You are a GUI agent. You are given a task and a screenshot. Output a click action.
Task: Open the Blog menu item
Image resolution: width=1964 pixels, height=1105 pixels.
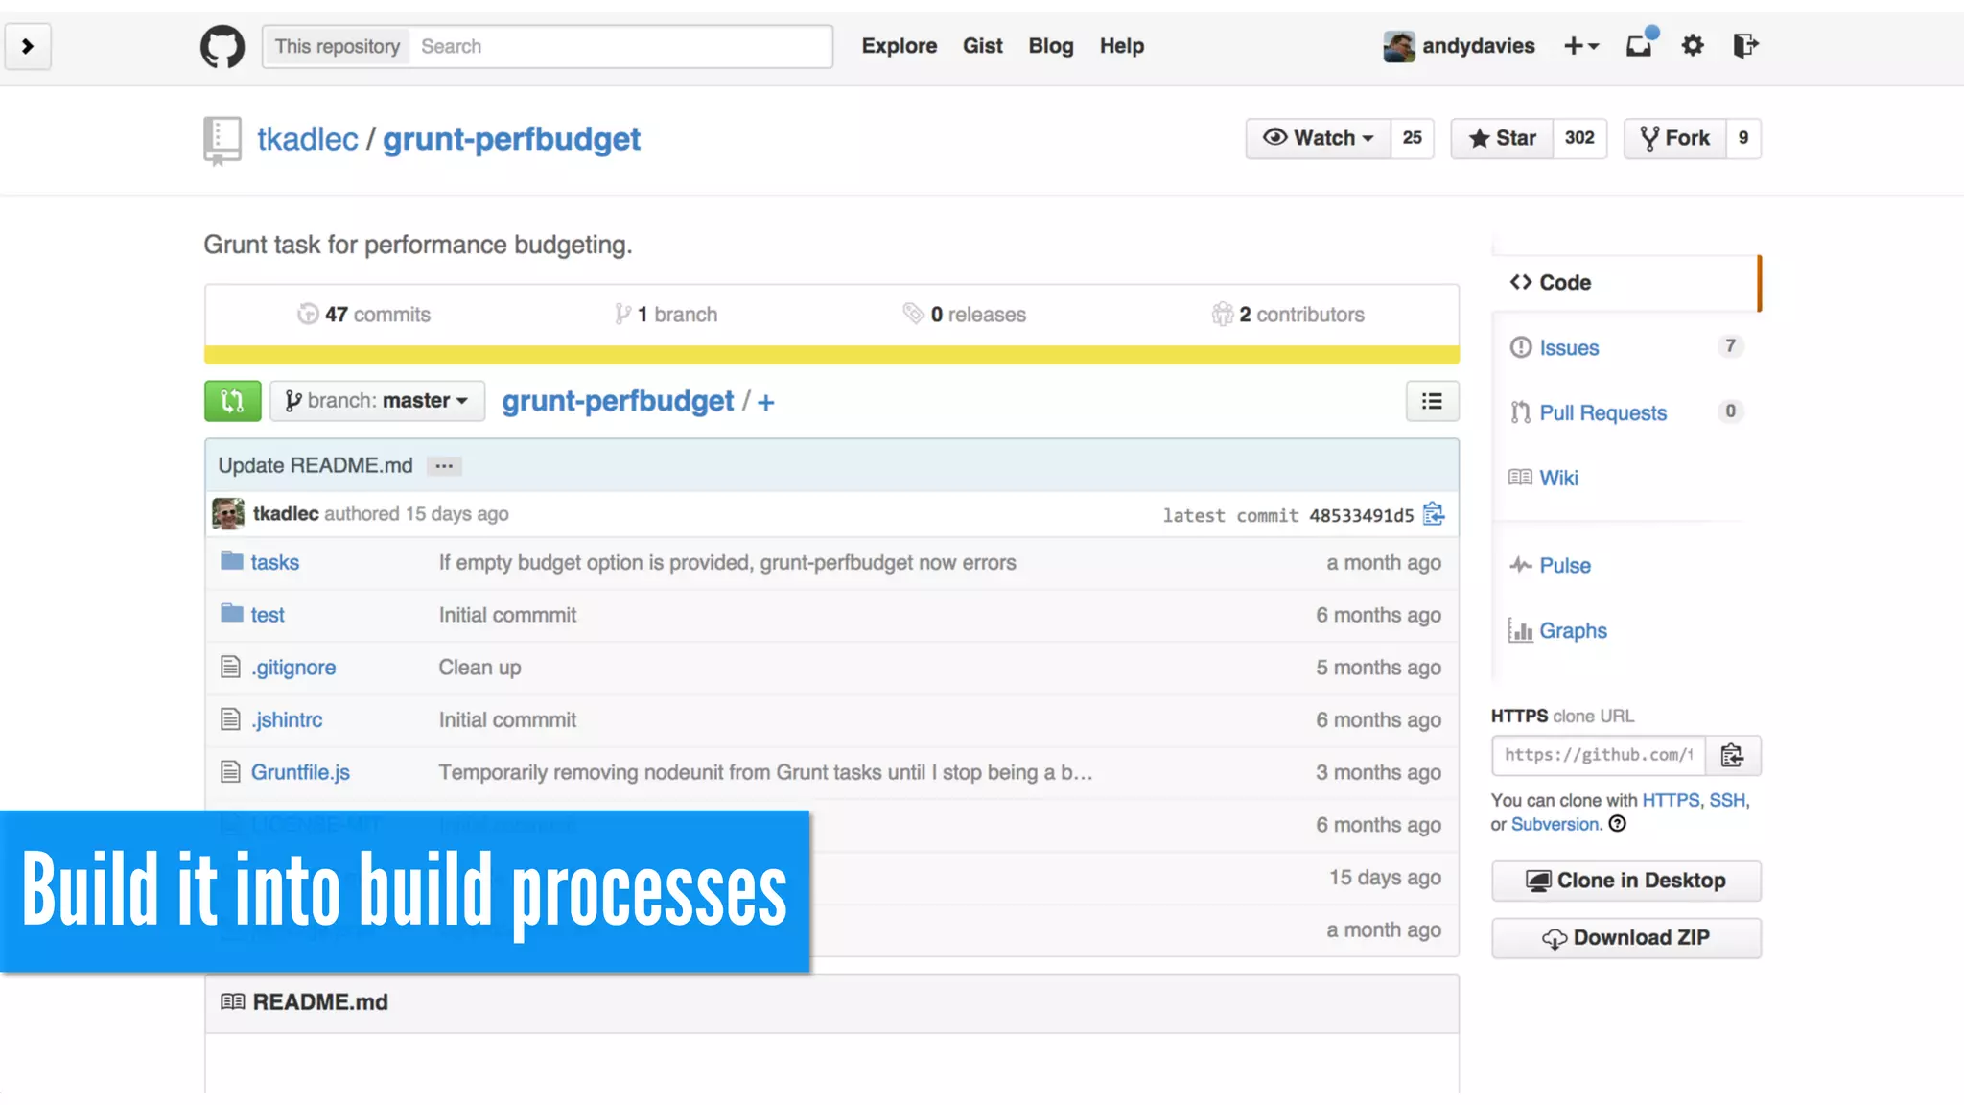1050,46
